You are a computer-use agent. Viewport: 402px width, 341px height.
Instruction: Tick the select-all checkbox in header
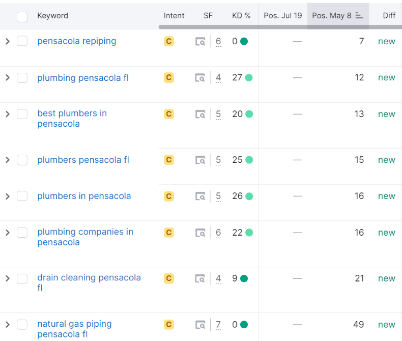22,17
